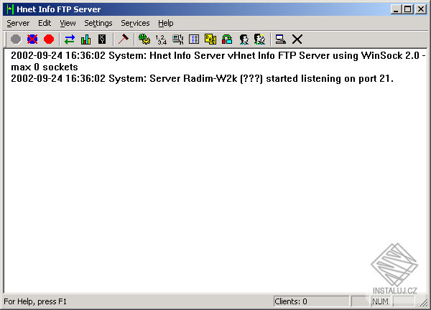Click the 'Clients: 0' status bar panel
This screenshot has height=310, width=431.
tap(311, 301)
